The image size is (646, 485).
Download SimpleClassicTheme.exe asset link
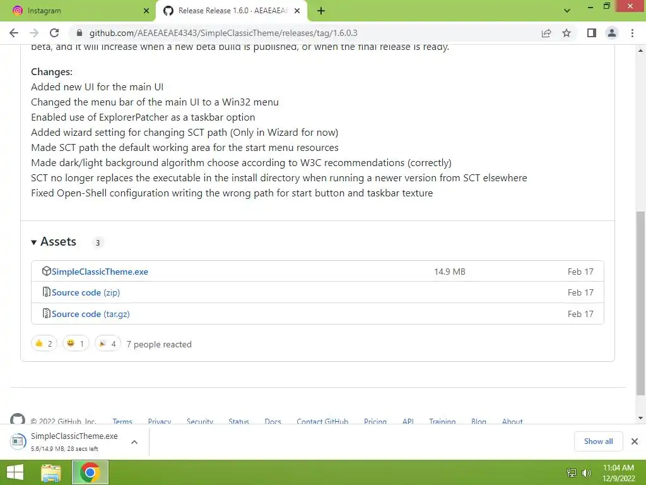click(100, 272)
